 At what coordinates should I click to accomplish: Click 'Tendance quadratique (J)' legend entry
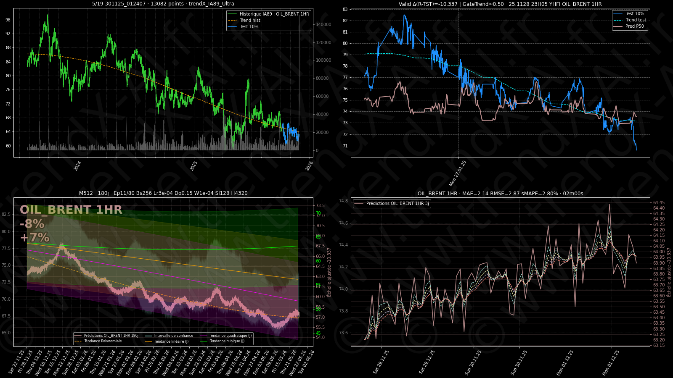(231, 336)
